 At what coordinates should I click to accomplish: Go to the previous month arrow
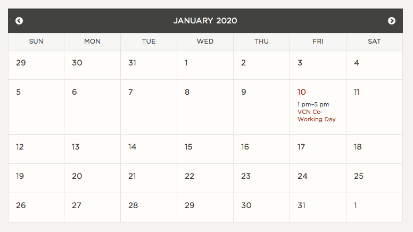[x=19, y=21]
